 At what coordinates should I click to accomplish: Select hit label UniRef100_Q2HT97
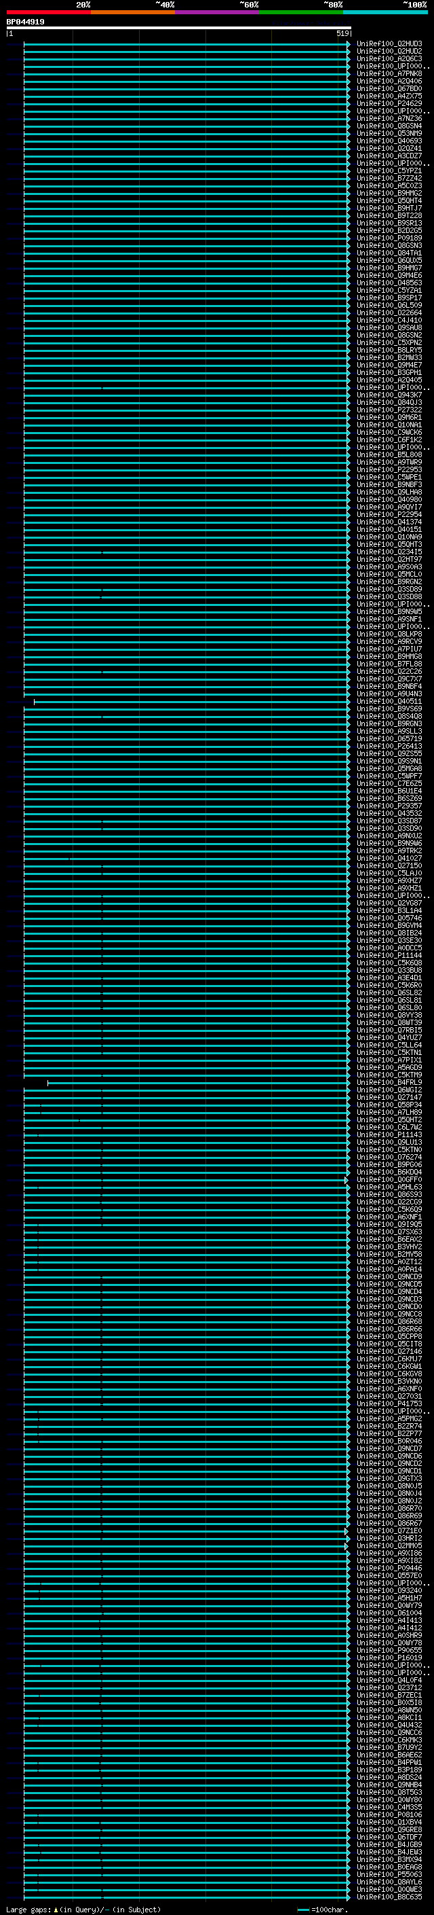pyautogui.click(x=389, y=559)
